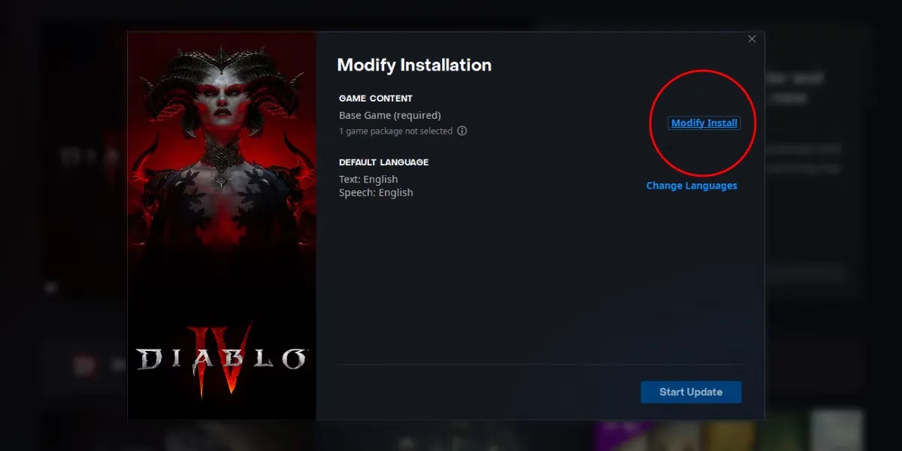Click the Start Update button
This screenshot has height=451, width=902.
click(x=691, y=392)
